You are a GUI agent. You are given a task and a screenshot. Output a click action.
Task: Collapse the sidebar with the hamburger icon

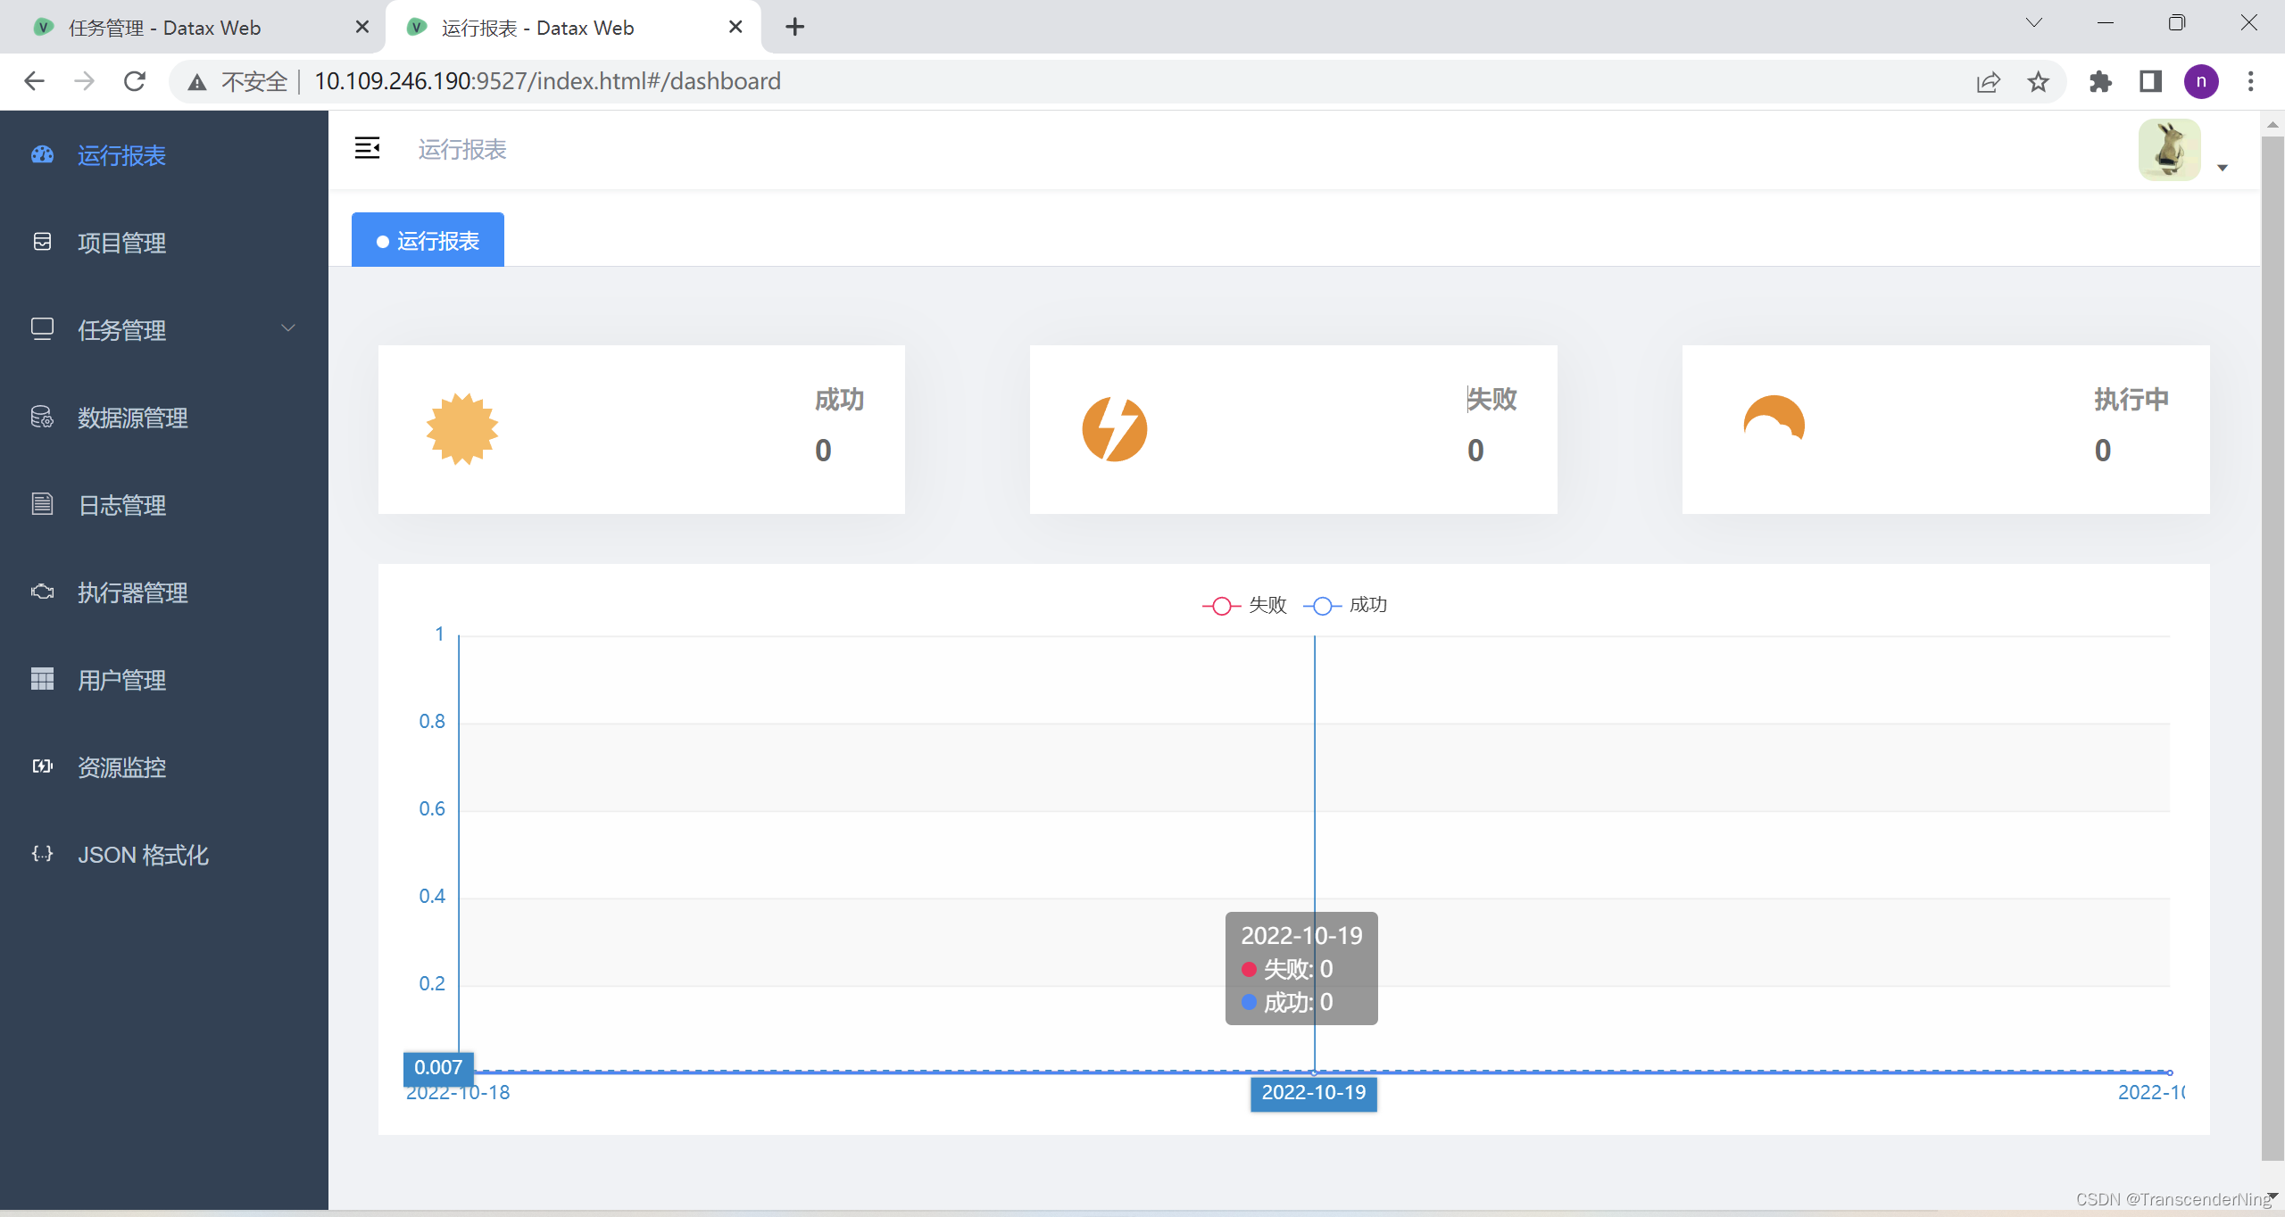368,148
